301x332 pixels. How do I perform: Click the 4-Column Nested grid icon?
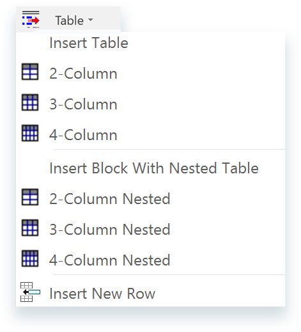(30, 258)
